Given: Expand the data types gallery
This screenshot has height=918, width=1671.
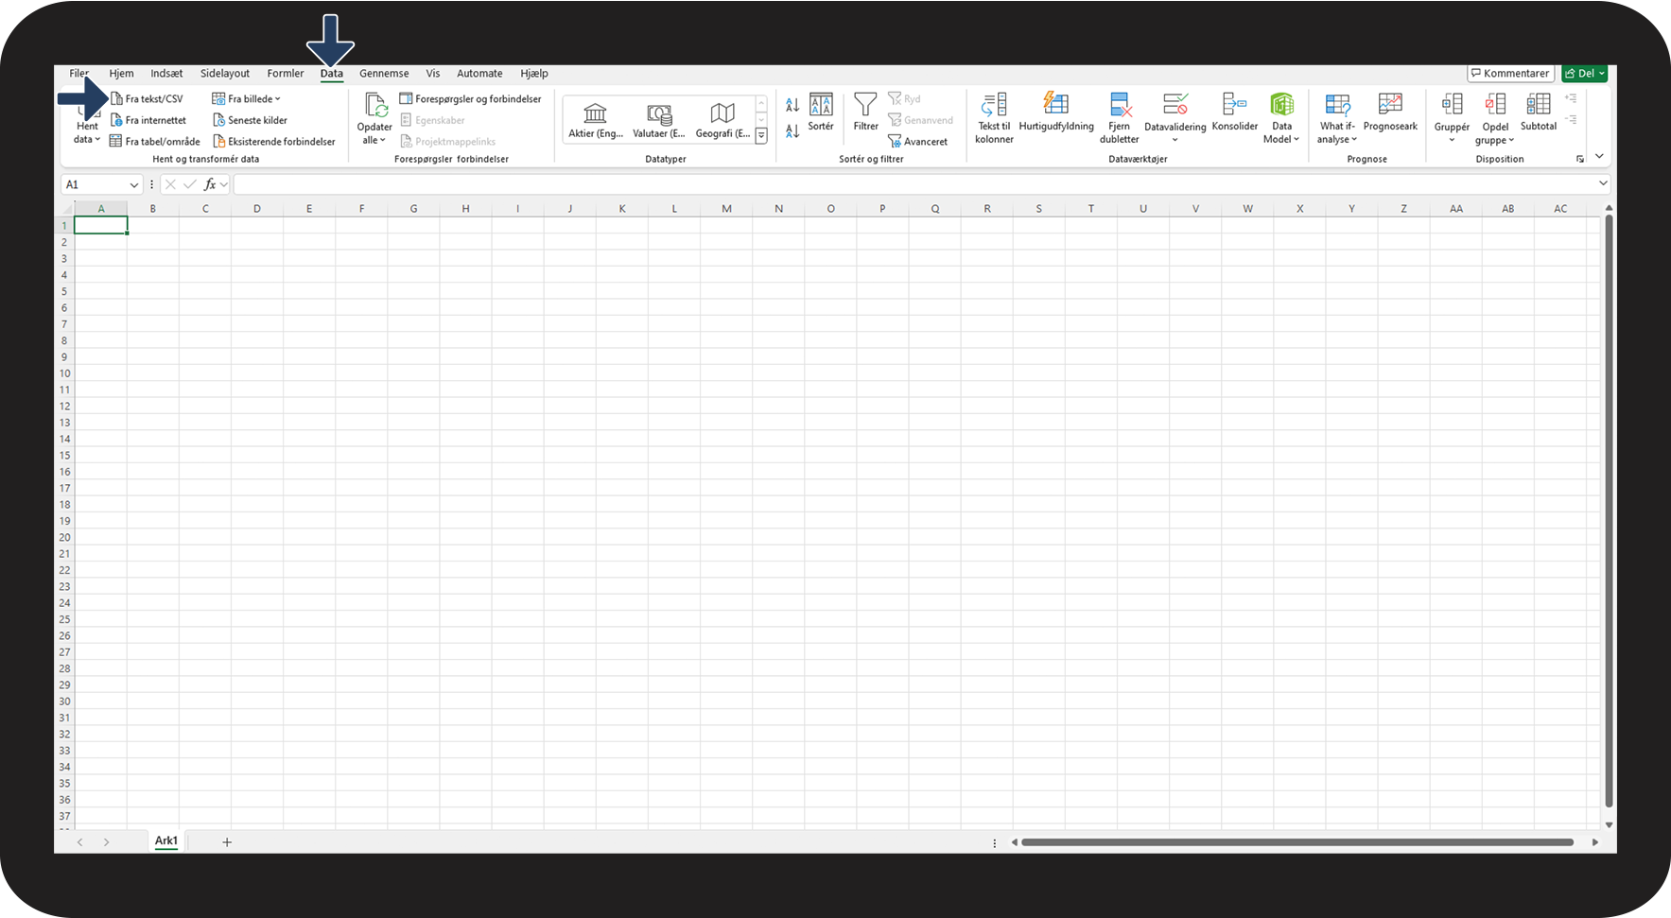Looking at the screenshot, I should click(x=761, y=136).
